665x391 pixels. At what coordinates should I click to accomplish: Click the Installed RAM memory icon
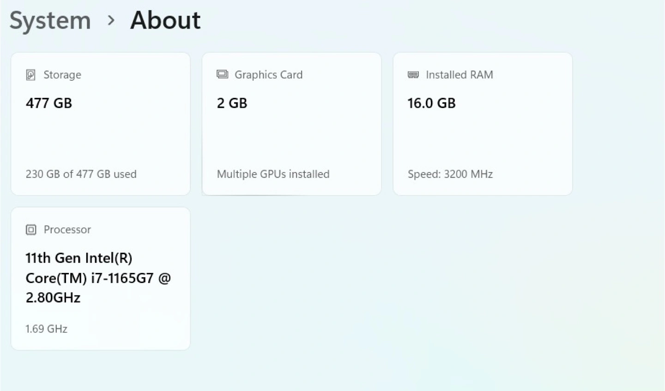pyautogui.click(x=413, y=75)
